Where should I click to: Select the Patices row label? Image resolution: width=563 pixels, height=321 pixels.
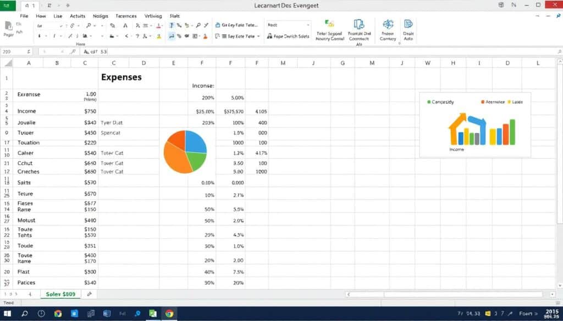point(26,282)
